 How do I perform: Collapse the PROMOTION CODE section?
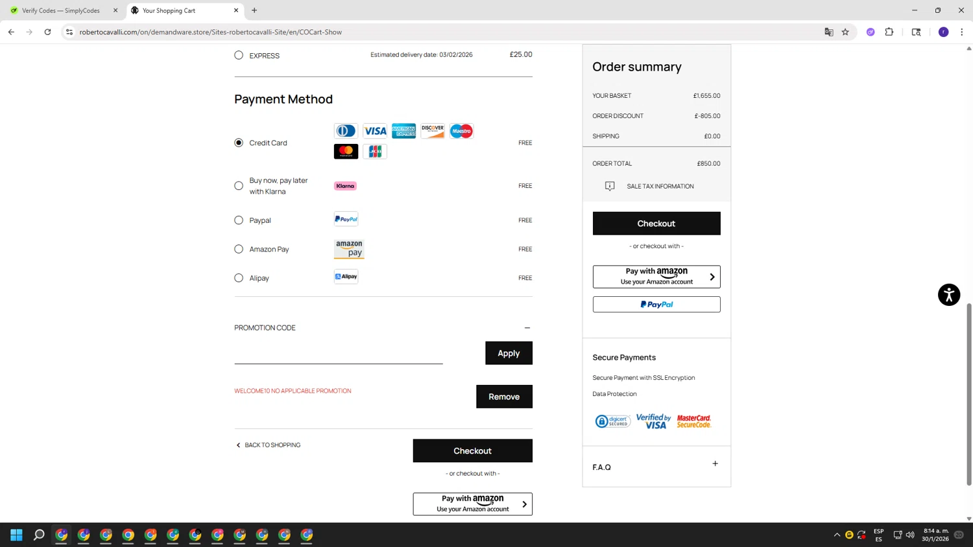pyautogui.click(x=527, y=328)
